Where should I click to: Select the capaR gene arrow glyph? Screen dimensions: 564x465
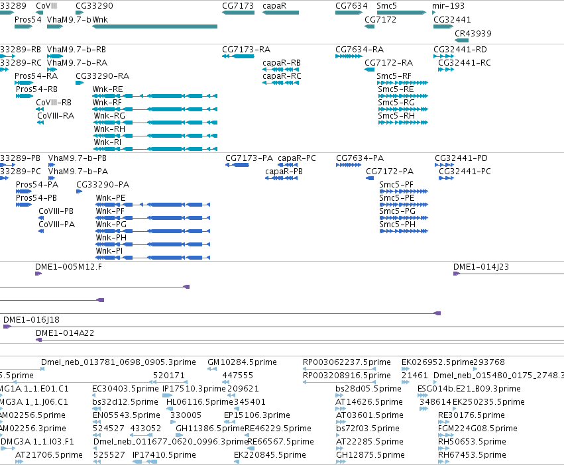coord(280,13)
